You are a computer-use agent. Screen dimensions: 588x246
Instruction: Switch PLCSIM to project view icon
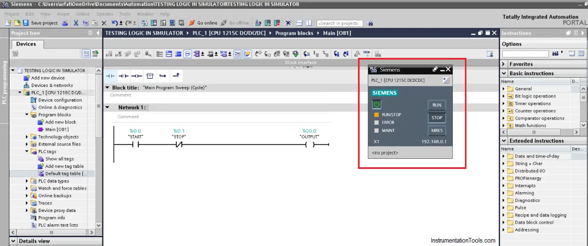point(446,80)
